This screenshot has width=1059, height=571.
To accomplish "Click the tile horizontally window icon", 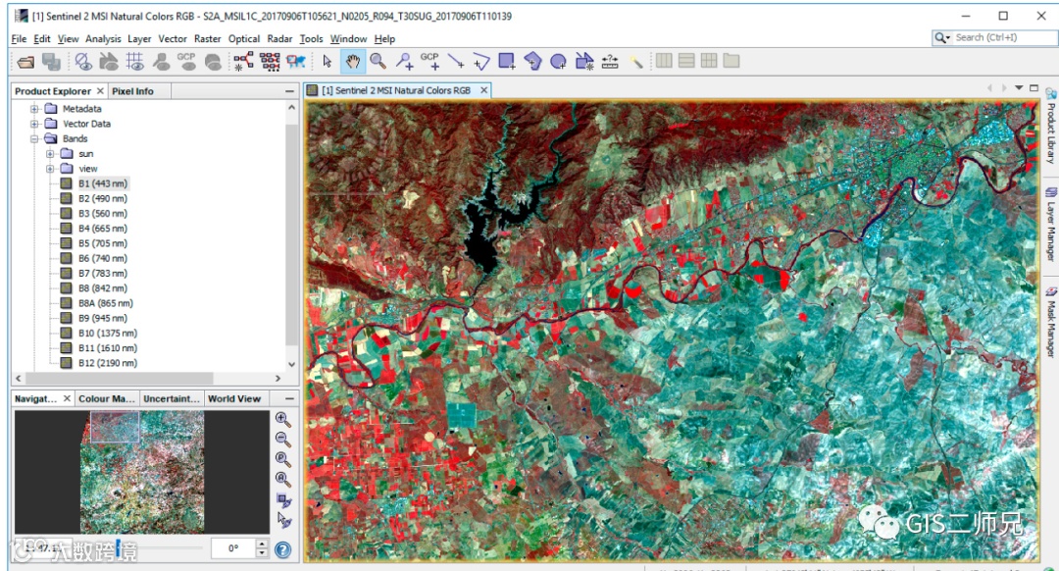I will [x=665, y=61].
